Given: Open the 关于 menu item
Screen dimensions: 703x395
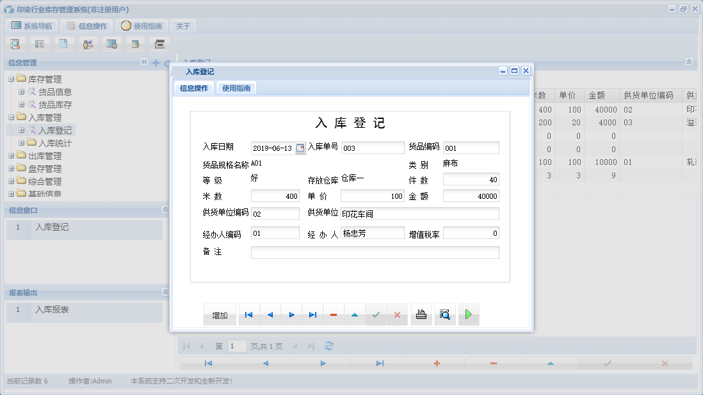Looking at the screenshot, I should pyautogui.click(x=182, y=26).
